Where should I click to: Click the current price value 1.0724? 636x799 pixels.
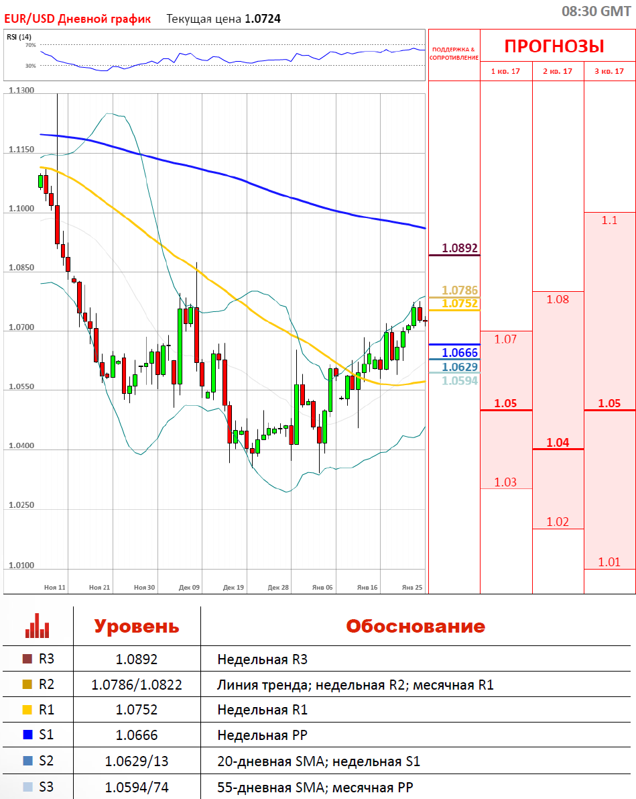point(263,19)
